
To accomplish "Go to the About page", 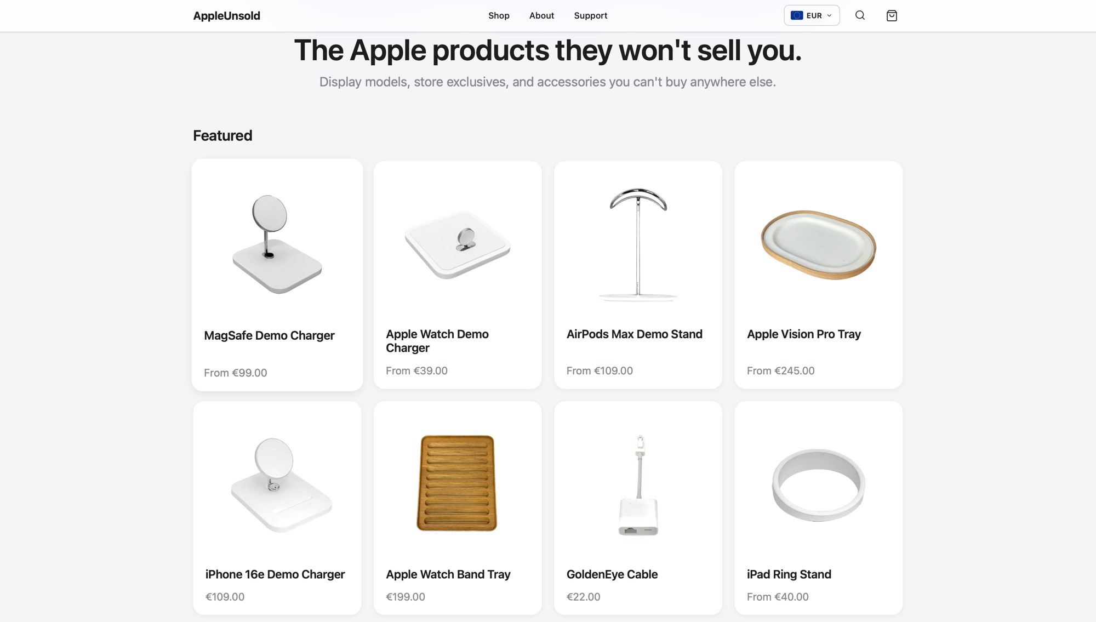I will click(x=541, y=15).
